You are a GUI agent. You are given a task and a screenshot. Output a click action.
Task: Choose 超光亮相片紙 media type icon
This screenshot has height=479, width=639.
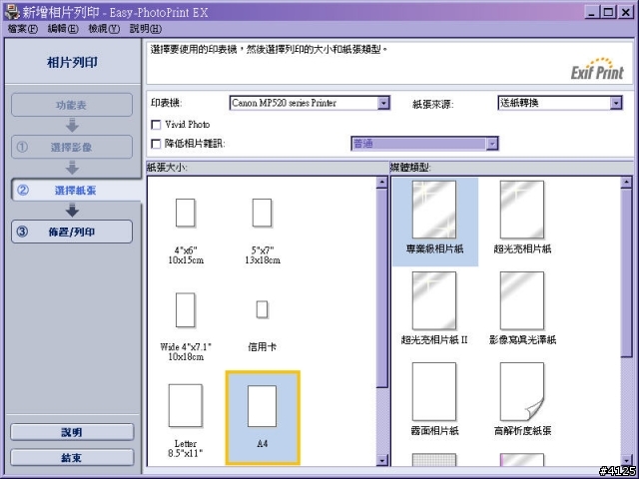(522, 210)
